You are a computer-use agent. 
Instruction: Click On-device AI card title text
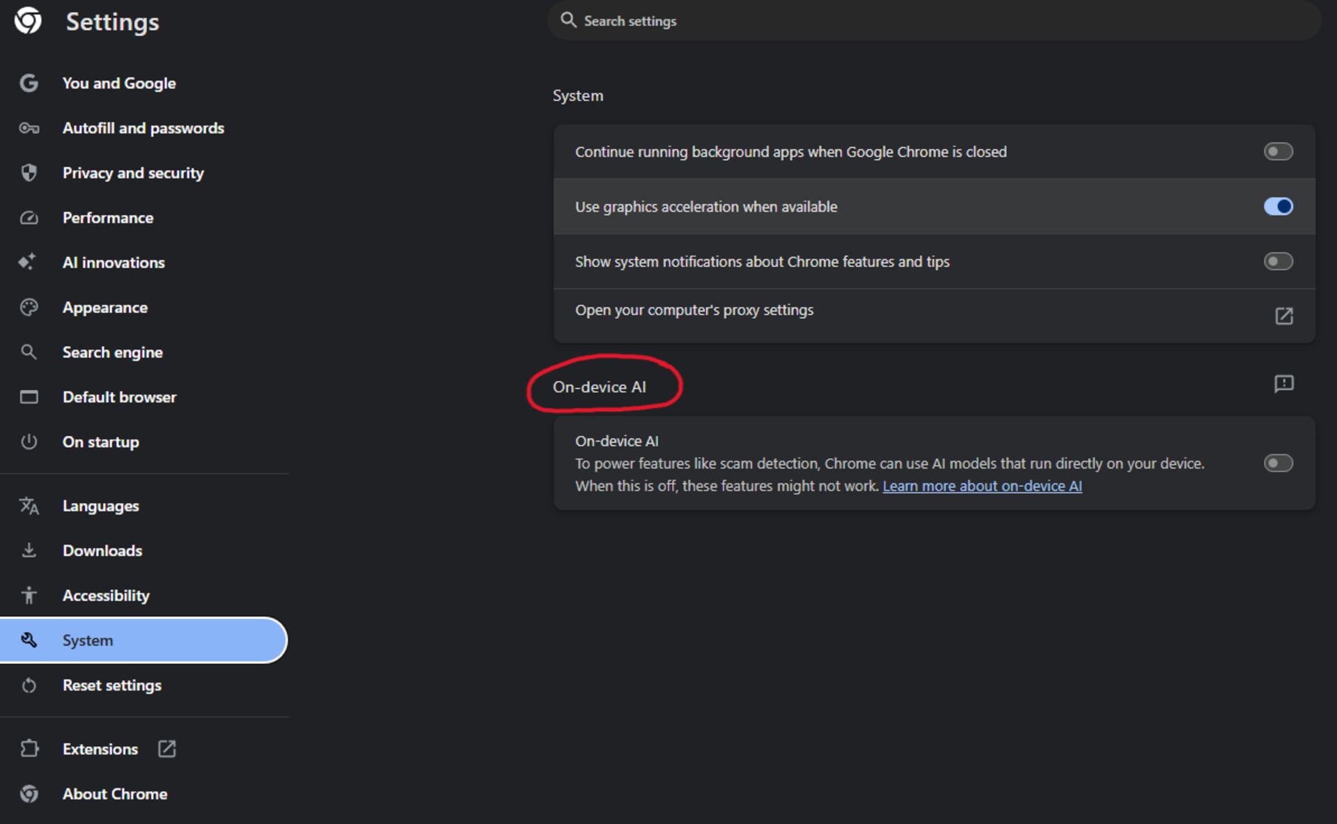(x=617, y=441)
